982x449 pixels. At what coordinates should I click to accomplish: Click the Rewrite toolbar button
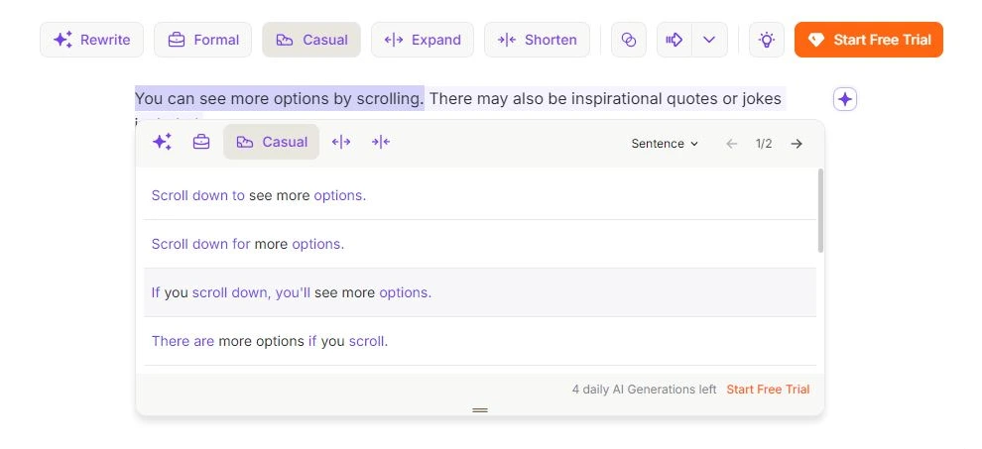coord(91,40)
